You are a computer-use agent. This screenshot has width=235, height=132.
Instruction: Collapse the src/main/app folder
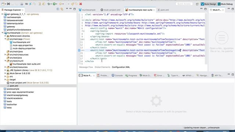pos(5,39)
